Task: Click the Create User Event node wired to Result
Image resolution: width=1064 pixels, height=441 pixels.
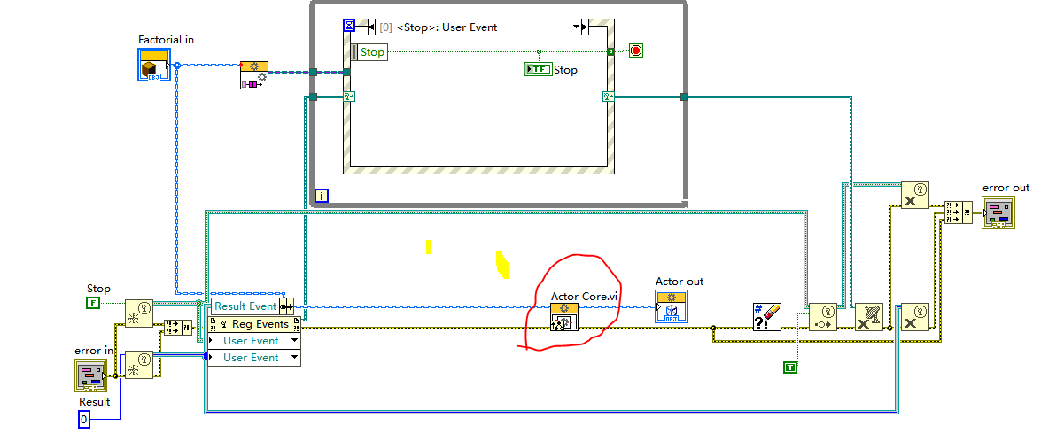Action: click(x=139, y=365)
